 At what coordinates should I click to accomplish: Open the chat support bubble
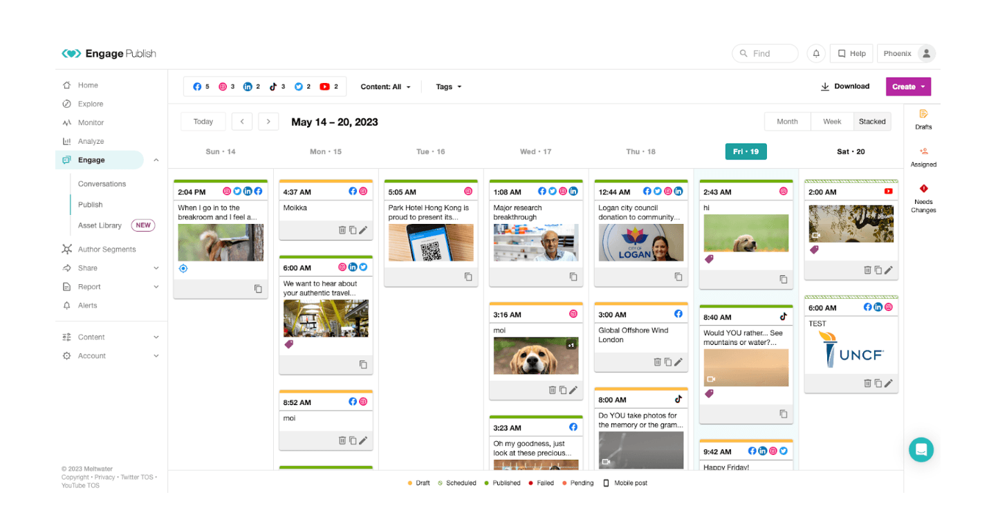[921, 449]
